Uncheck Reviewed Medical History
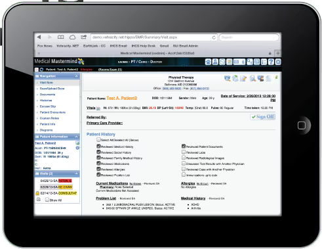 98,146
